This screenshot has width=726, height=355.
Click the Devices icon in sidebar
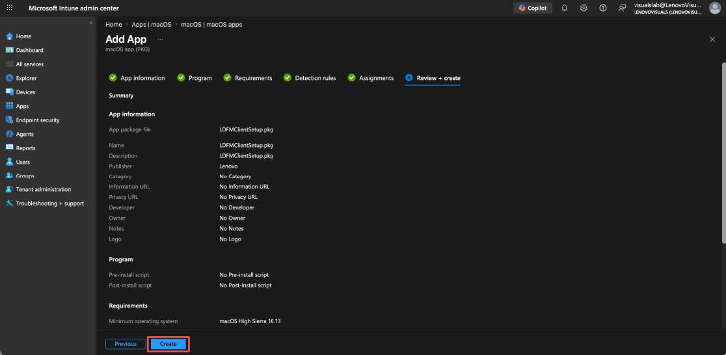[x=9, y=92]
